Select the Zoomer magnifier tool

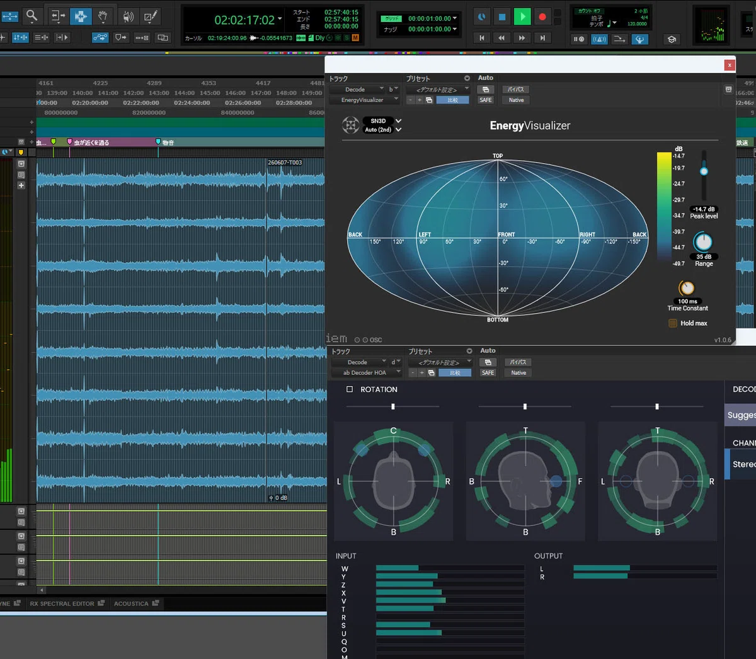click(x=31, y=16)
